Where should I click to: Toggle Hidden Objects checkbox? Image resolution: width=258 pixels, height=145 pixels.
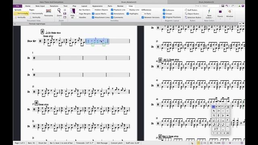[x=93, y=10]
